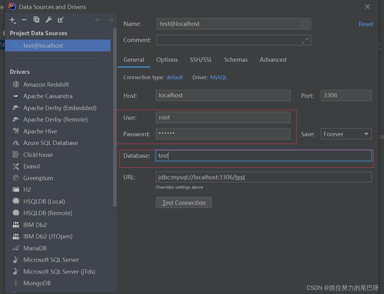
Task: Go forward with the right arrow icon
Action: click(110, 20)
